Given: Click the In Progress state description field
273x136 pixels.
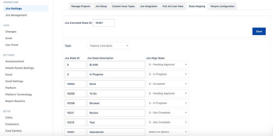Looking at the screenshot, I should 116,74.
